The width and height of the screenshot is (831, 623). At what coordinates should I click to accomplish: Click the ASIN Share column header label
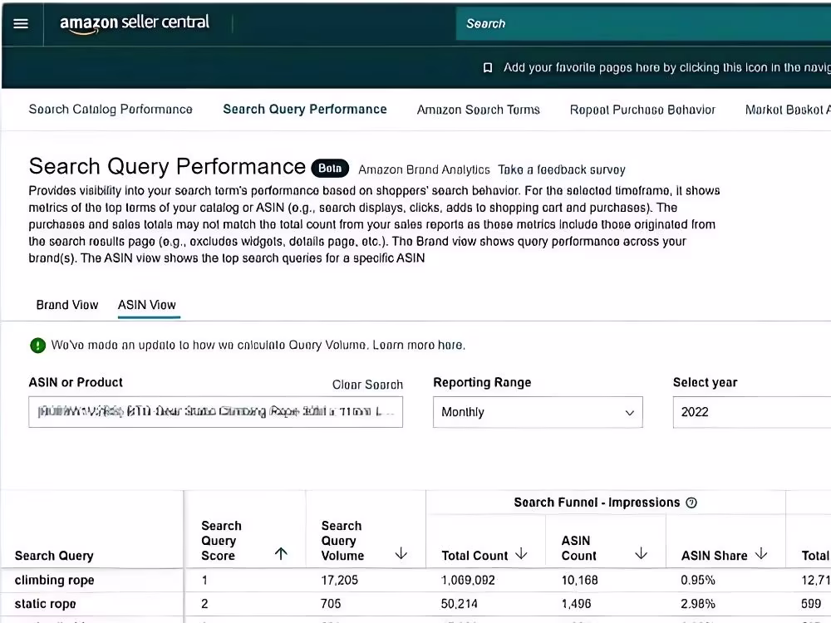pos(714,556)
